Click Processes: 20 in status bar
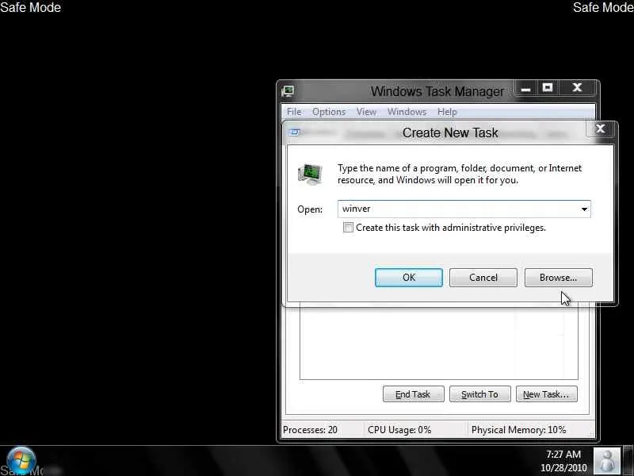 click(x=310, y=429)
